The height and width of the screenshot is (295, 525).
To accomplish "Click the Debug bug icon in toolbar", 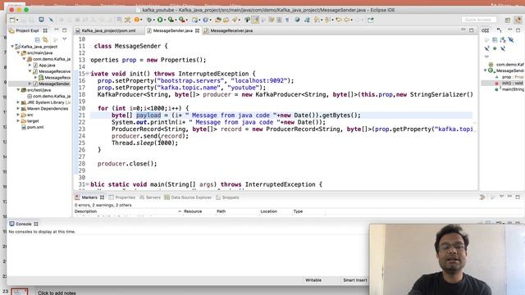I will tap(149, 20).
